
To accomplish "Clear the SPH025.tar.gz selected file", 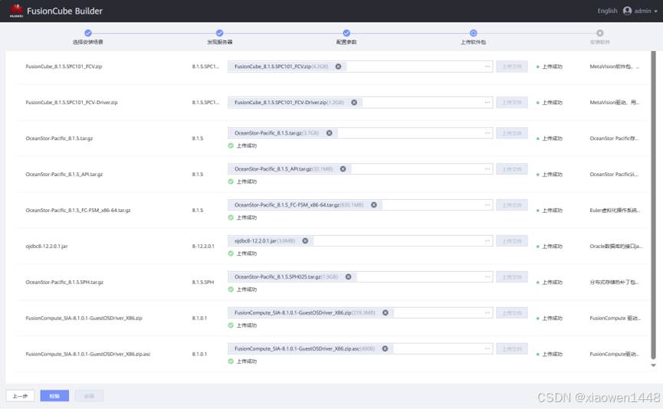I will (348, 276).
